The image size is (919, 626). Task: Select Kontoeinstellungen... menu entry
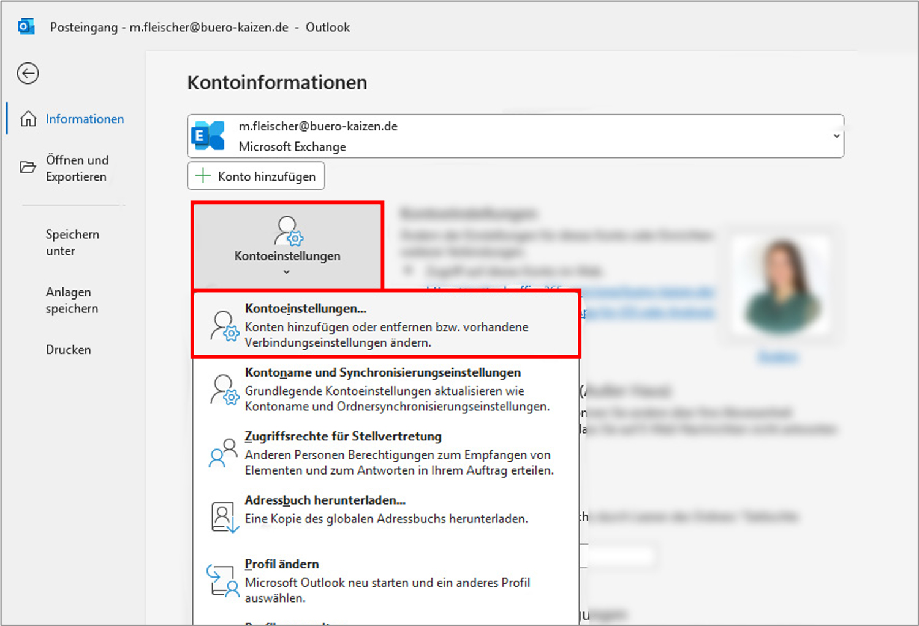coord(386,325)
